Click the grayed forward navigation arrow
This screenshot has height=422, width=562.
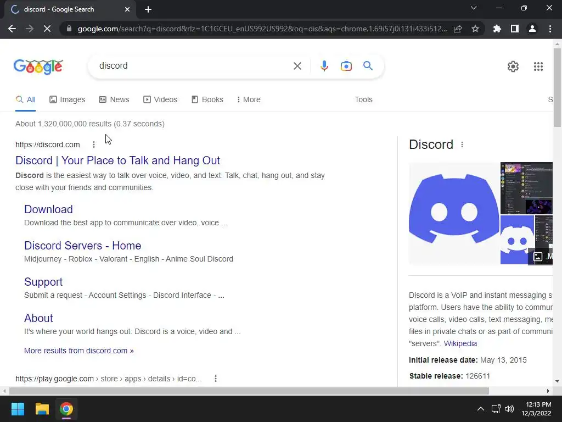(x=30, y=29)
